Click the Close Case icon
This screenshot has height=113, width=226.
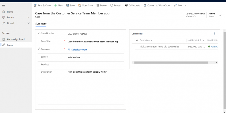click(x=80, y=5)
